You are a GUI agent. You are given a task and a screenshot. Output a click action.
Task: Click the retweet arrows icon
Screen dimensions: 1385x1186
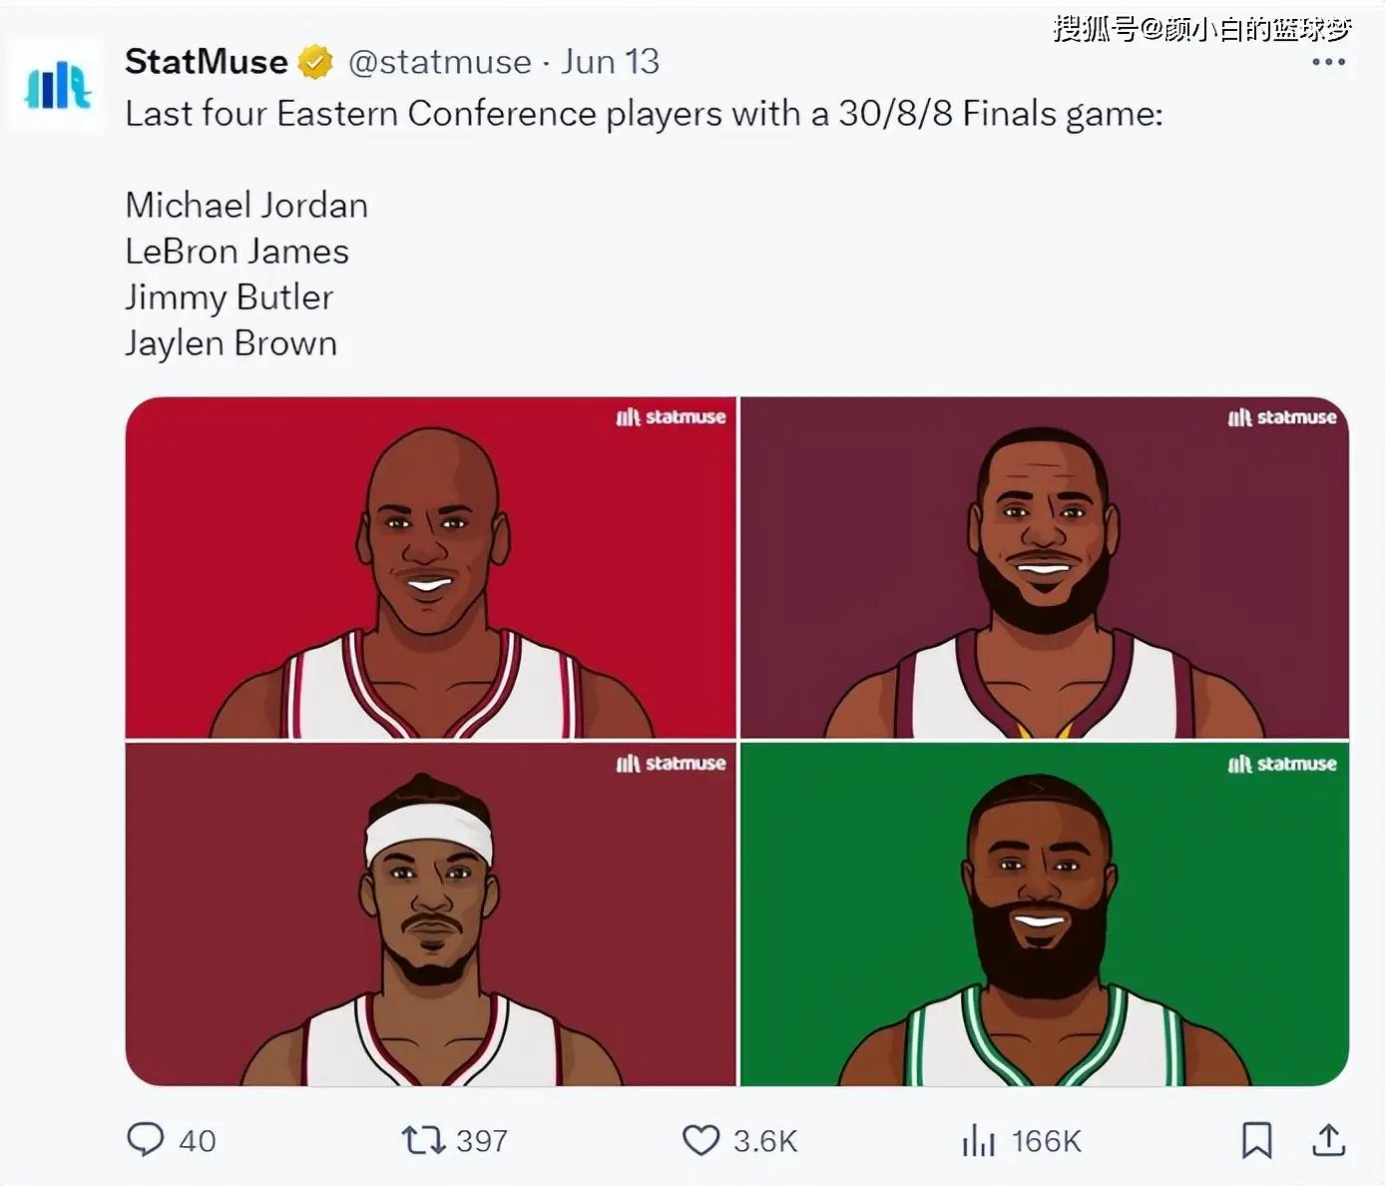click(x=423, y=1139)
